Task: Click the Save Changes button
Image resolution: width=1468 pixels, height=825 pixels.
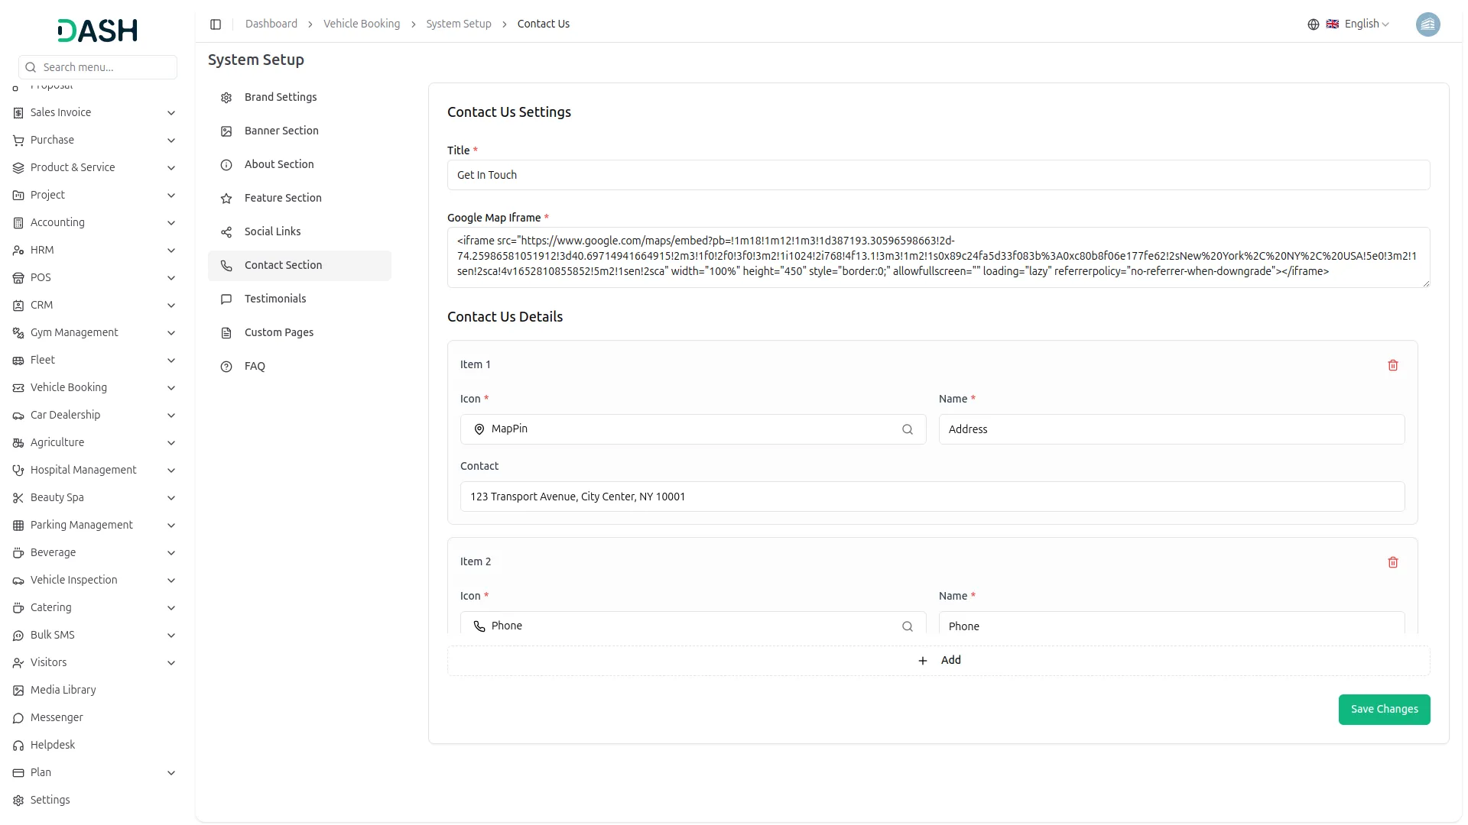Action: pyautogui.click(x=1383, y=709)
